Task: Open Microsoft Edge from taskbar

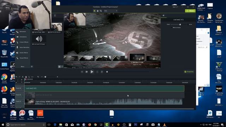Action: click(x=55, y=125)
